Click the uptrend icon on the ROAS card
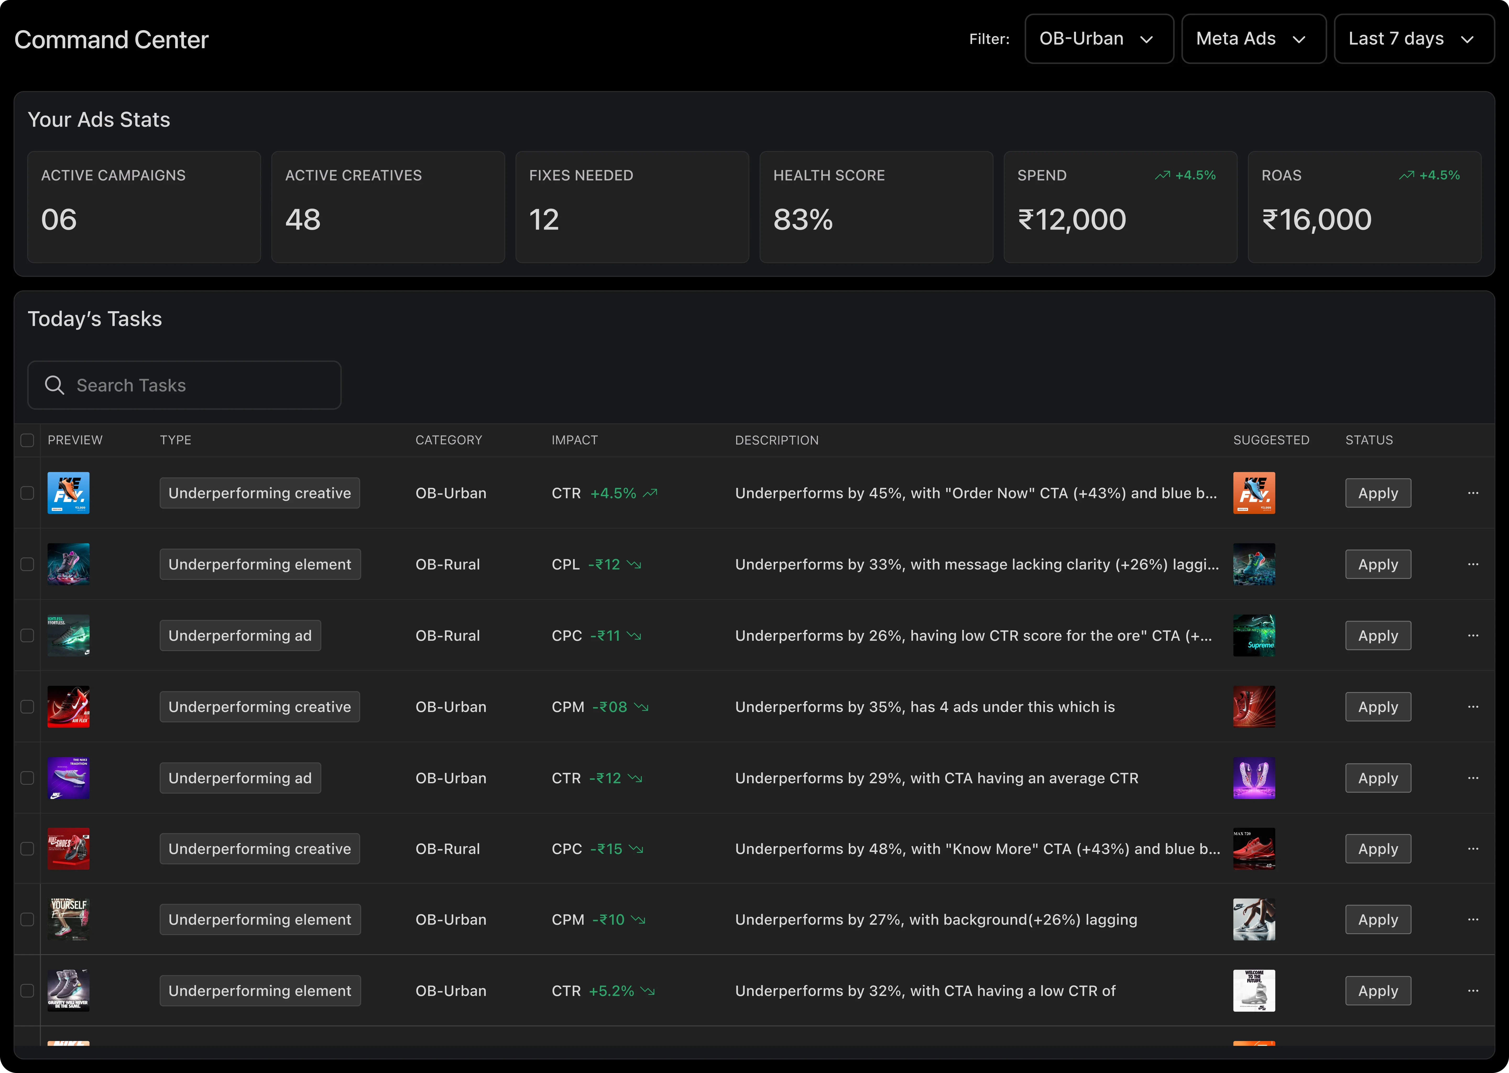The image size is (1509, 1073). (1407, 175)
